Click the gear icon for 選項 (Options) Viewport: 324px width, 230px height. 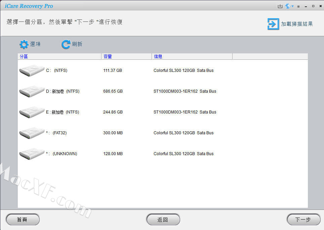pos(24,44)
